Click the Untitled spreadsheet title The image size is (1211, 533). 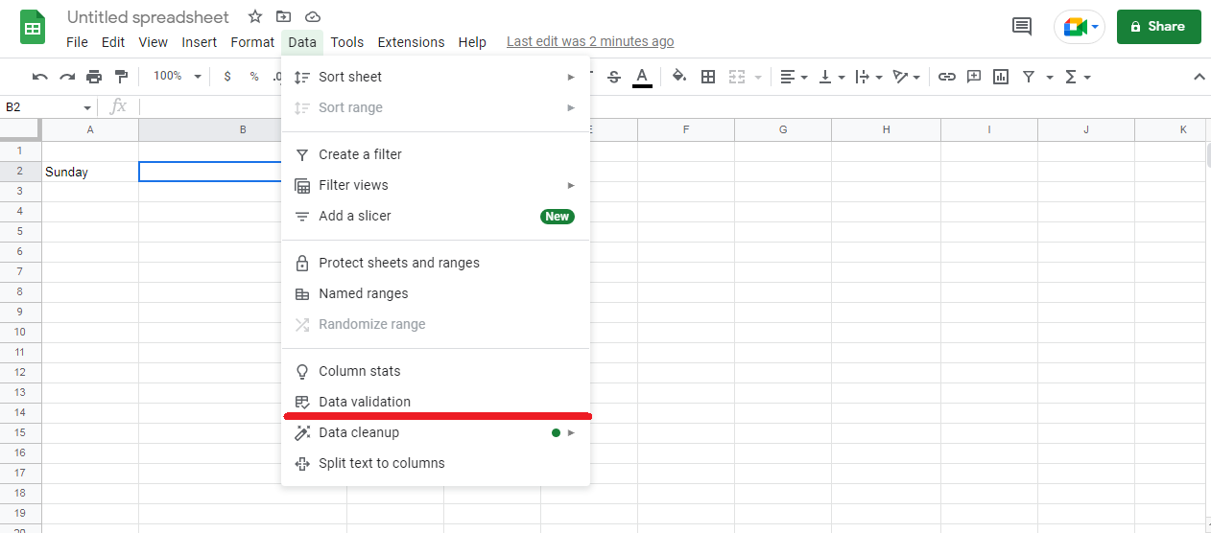[148, 17]
